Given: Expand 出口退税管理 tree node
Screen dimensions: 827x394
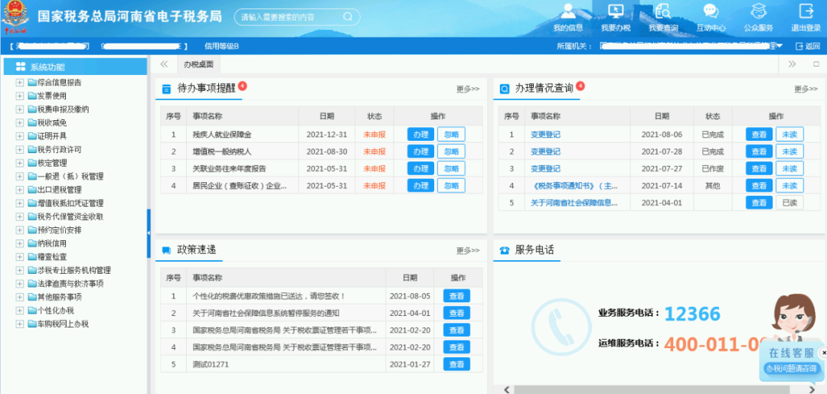Looking at the screenshot, I should pos(19,190).
